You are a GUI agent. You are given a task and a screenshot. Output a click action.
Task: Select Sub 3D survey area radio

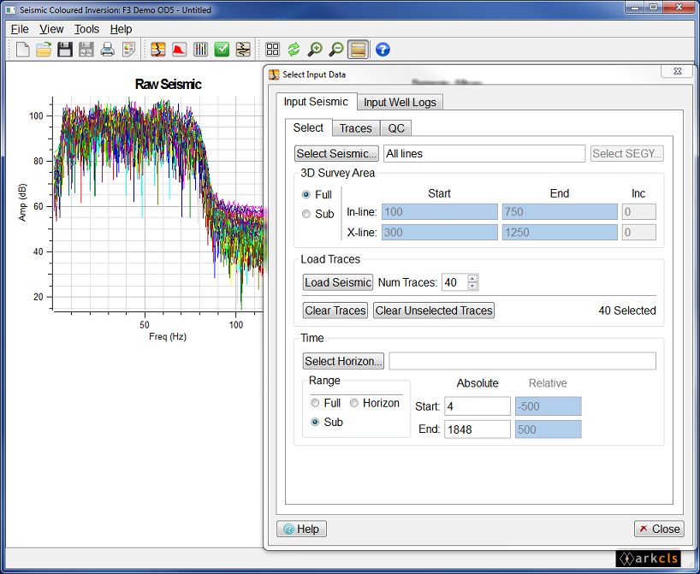click(306, 214)
